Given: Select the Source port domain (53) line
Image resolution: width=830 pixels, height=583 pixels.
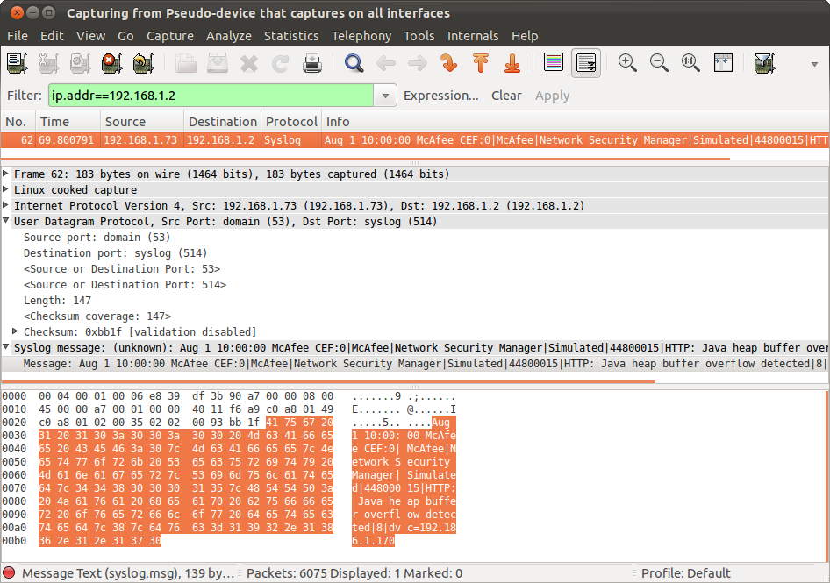Looking at the screenshot, I should pyautogui.click(x=97, y=238).
